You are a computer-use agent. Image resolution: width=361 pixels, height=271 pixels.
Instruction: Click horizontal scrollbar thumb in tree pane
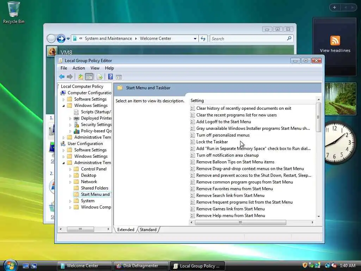click(x=80, y=229)
